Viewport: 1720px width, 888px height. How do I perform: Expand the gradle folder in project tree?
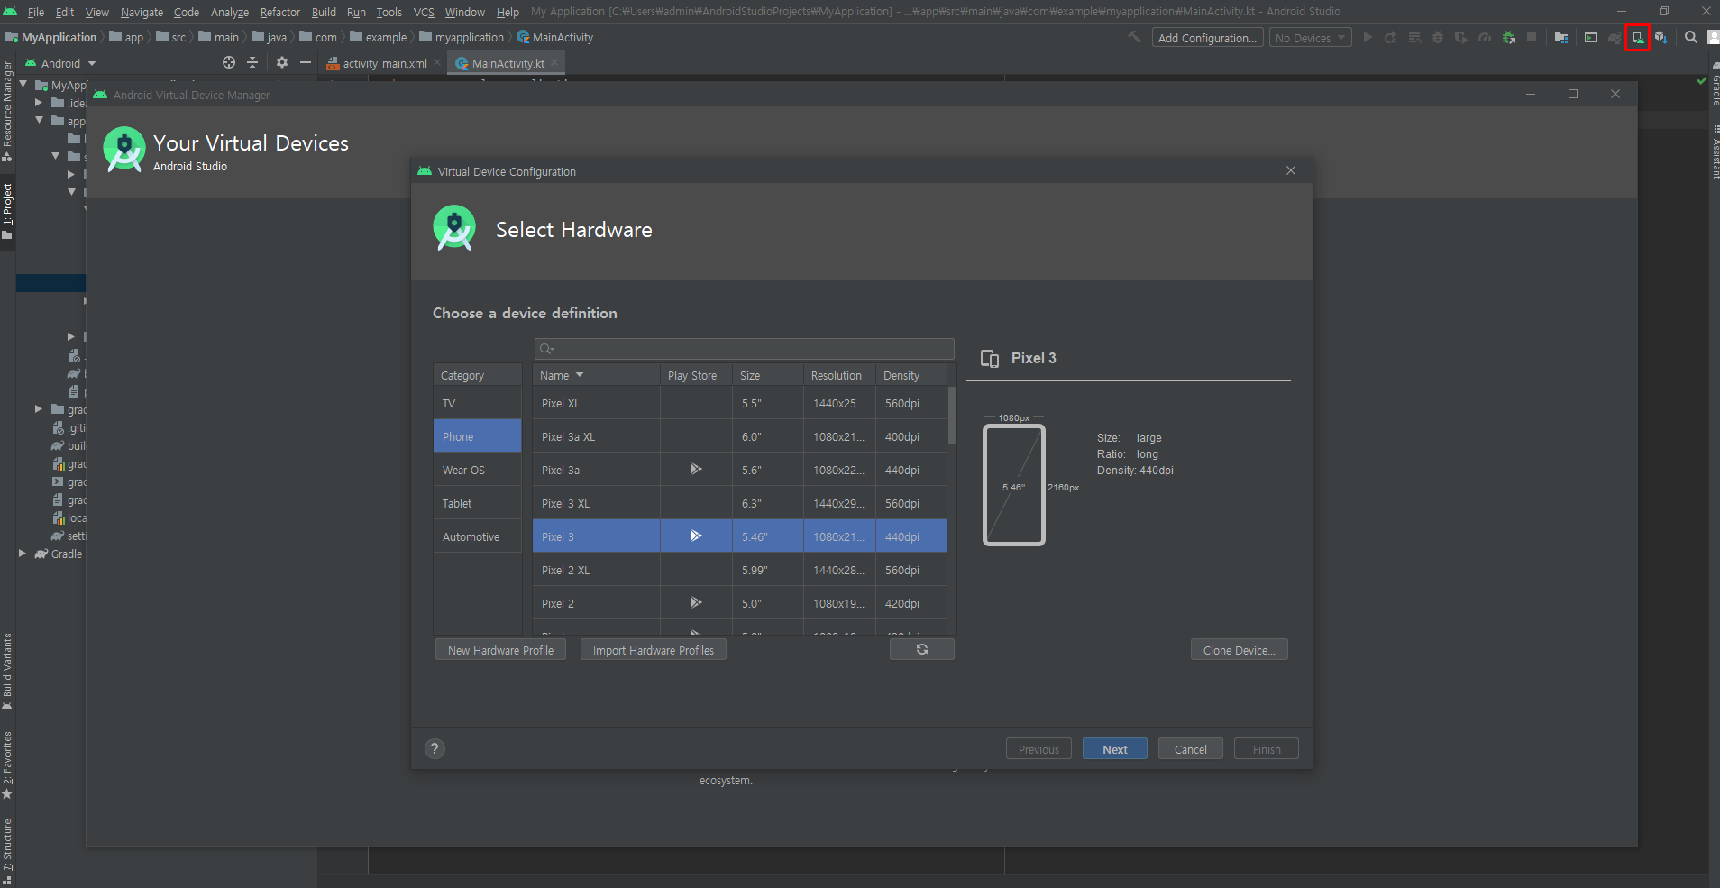[39, 409]
